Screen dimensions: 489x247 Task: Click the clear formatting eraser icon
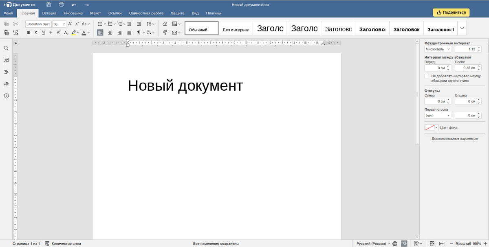[x=165, y=24]
